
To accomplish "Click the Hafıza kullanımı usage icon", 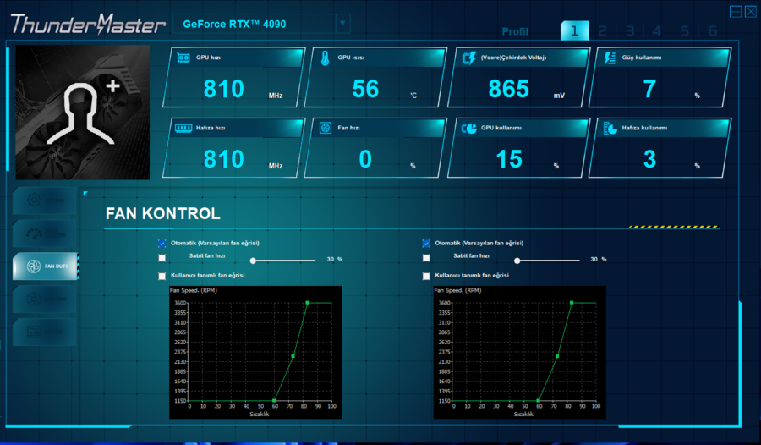I will pos(610,129).
